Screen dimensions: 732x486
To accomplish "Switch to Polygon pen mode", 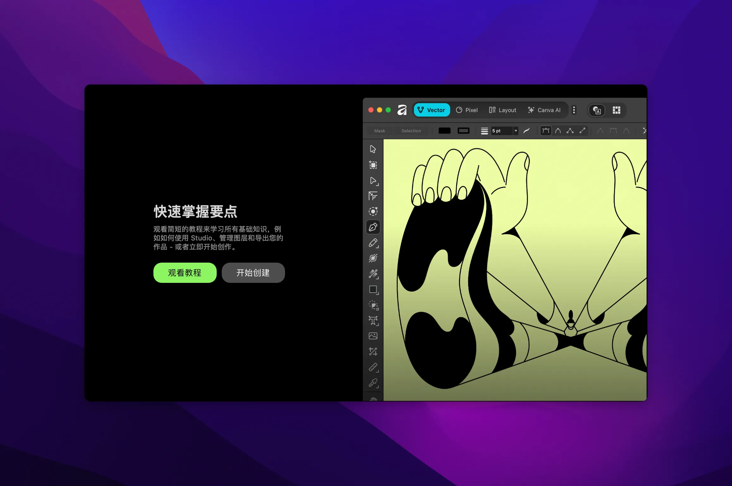I will [x=570, y=131].
